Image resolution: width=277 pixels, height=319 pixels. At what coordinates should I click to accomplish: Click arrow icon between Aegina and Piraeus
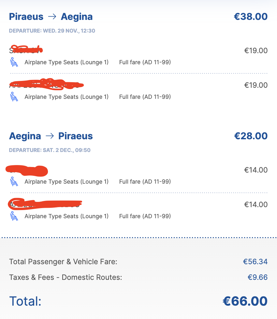pyautogui.click(x=50, y=136)
